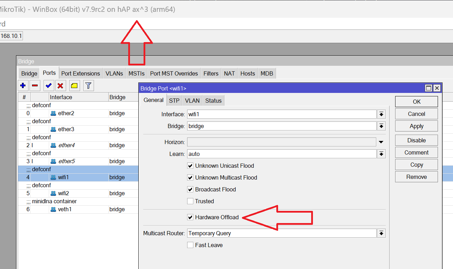Confirm with the OK button
The image size is (453, 269).
416,102
